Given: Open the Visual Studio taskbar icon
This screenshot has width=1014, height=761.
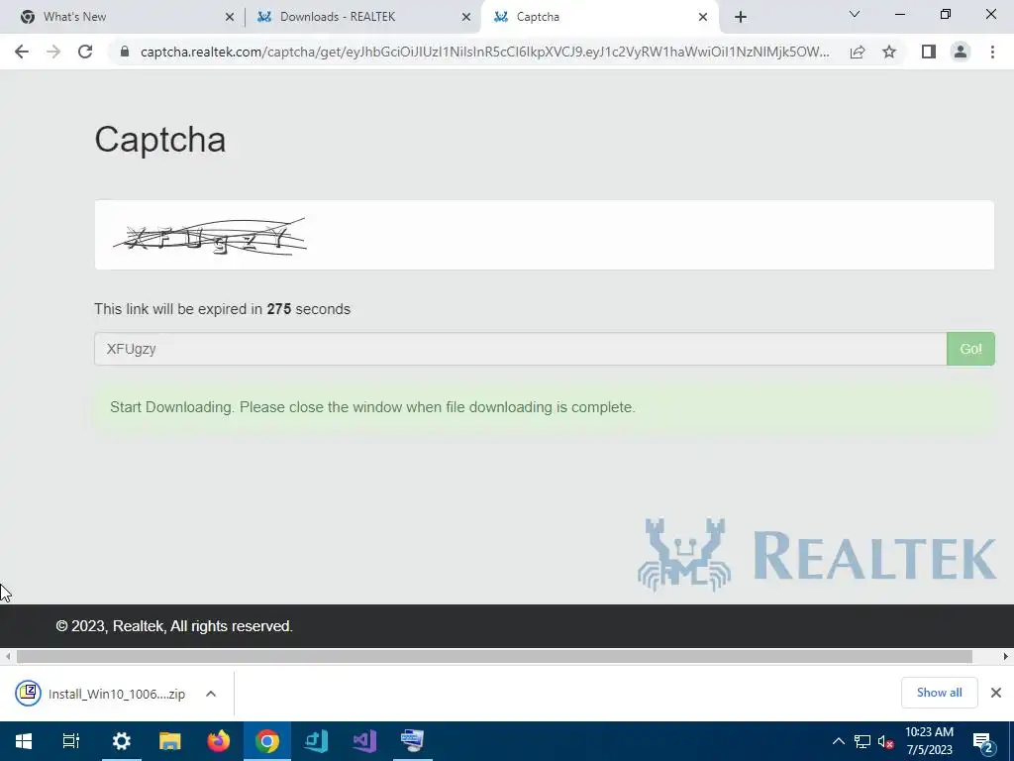Looking at the screenshot, I should [x=364, y=740].
